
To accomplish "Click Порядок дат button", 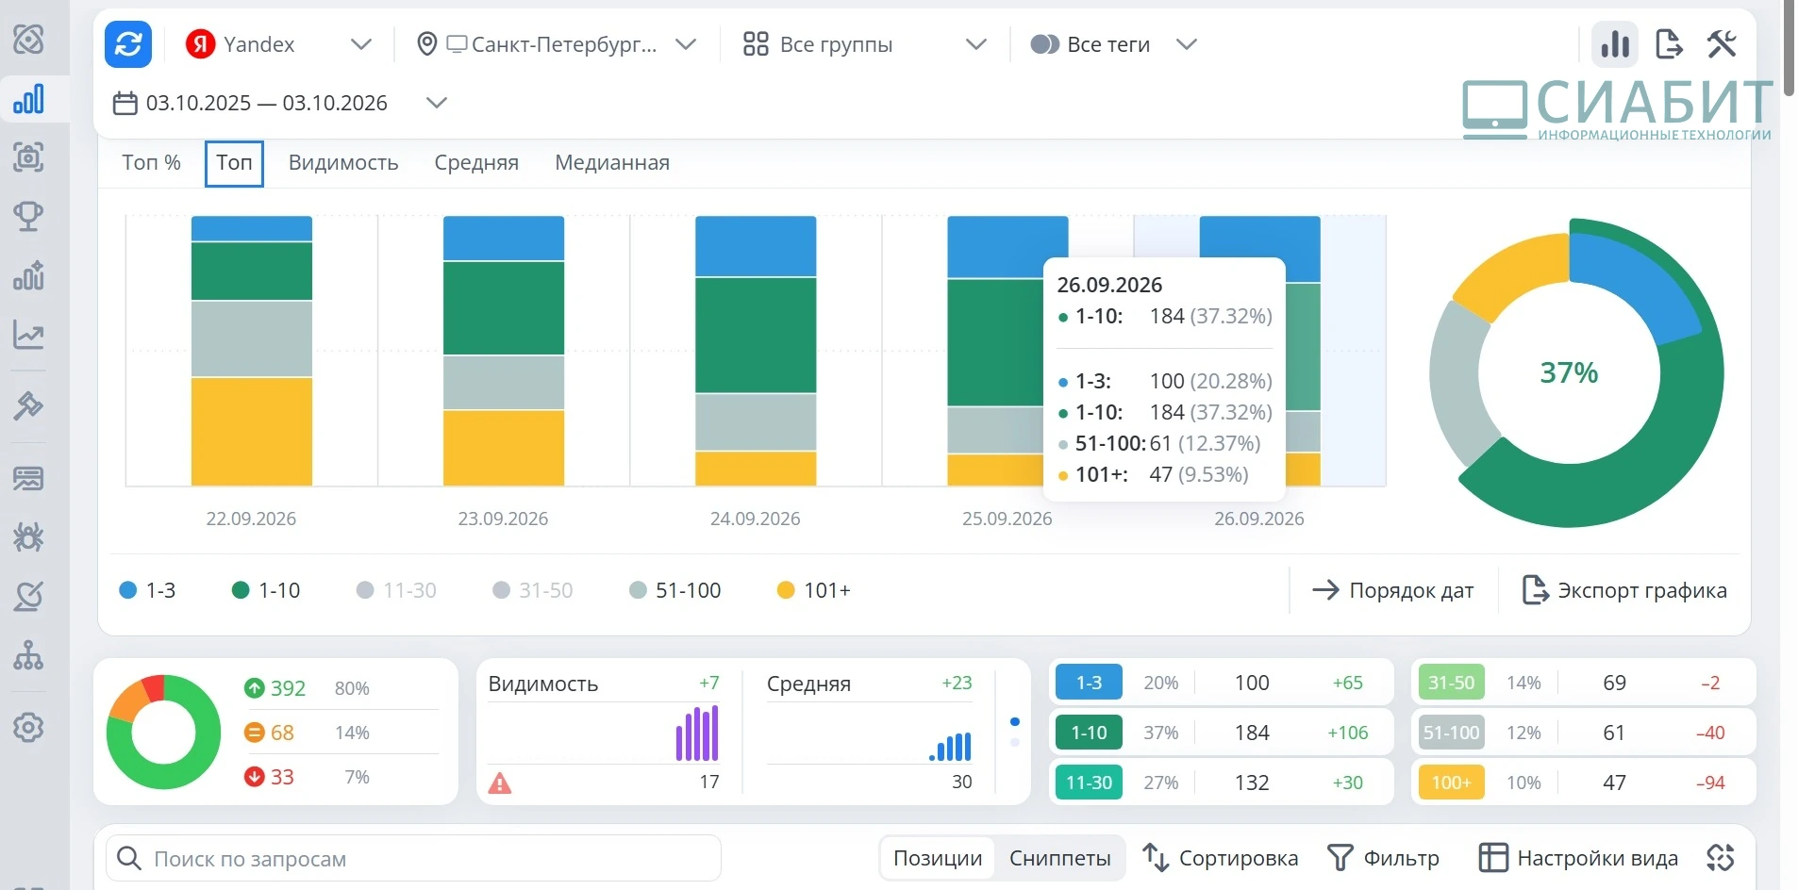I will pos(1392,590).
